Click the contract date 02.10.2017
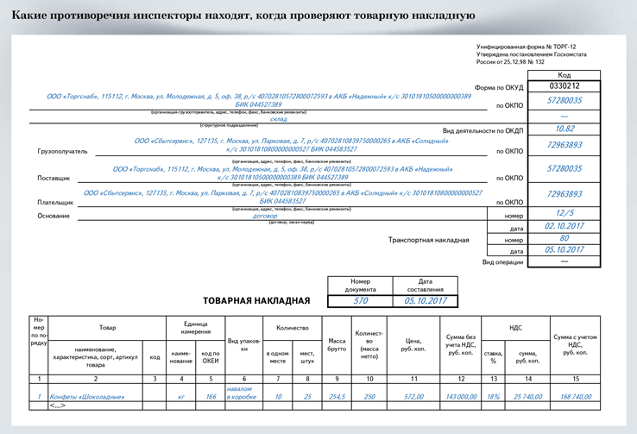The image size is (637, 434). [x=564, y=226]
